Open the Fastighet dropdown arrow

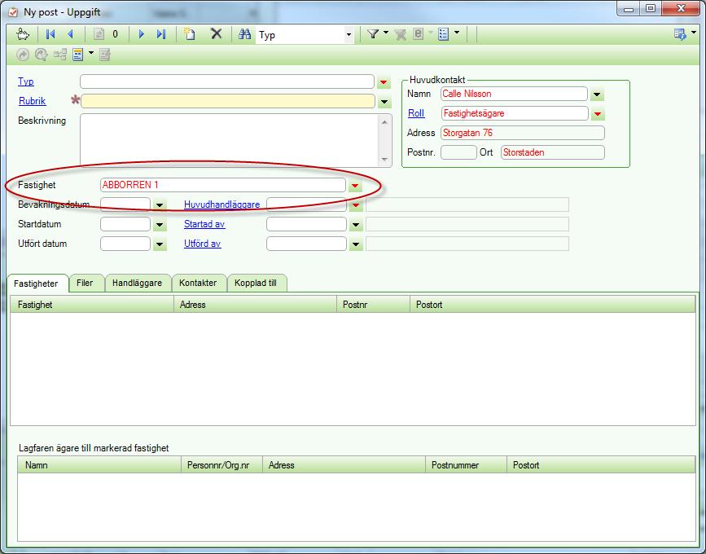tap(355, 186)
